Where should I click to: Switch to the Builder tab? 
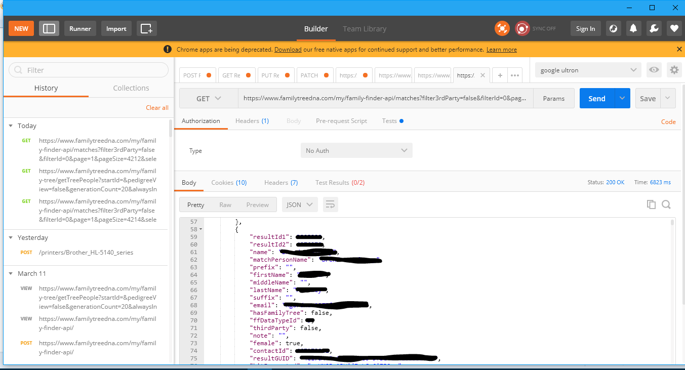point(316,29)
